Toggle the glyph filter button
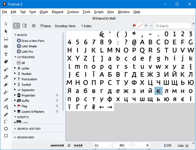 click(34, 26)
